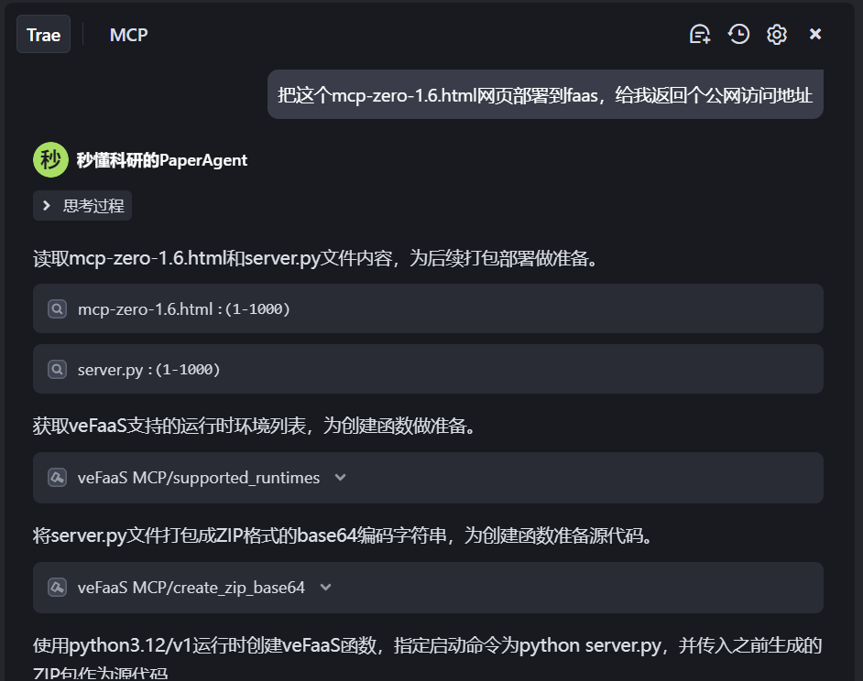Screen dimensions: 863x681
Task: Click the mcp-zero-1.6.html search icon
Action: pos(57,308)
